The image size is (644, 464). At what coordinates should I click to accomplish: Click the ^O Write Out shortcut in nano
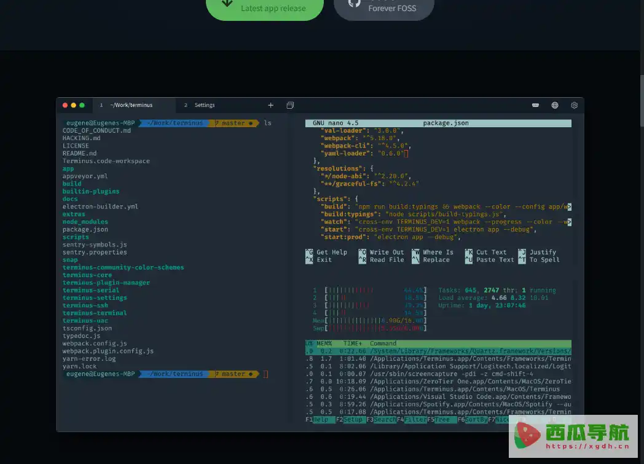tap(381, 252)
